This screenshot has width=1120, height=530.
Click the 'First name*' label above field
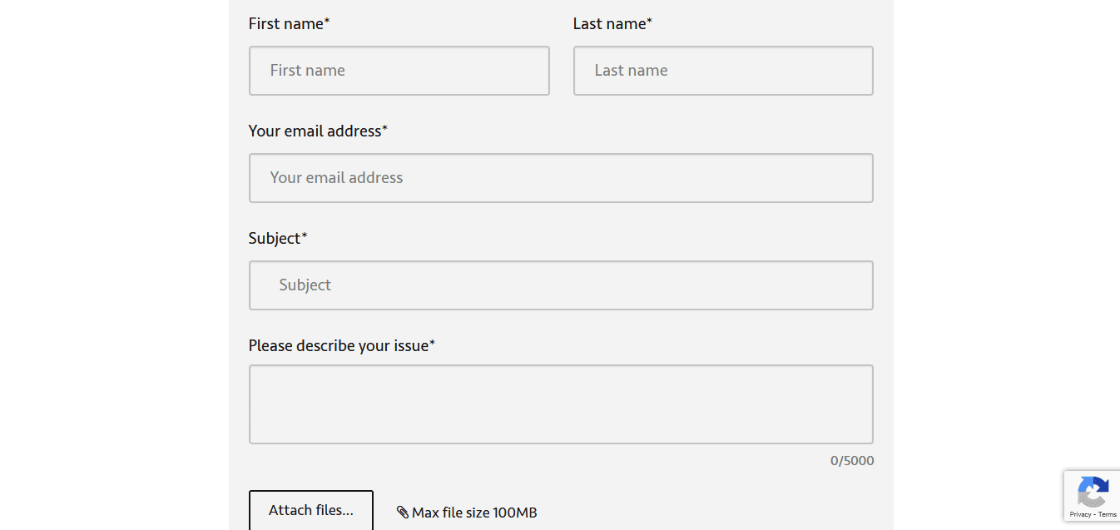point(290,24)
